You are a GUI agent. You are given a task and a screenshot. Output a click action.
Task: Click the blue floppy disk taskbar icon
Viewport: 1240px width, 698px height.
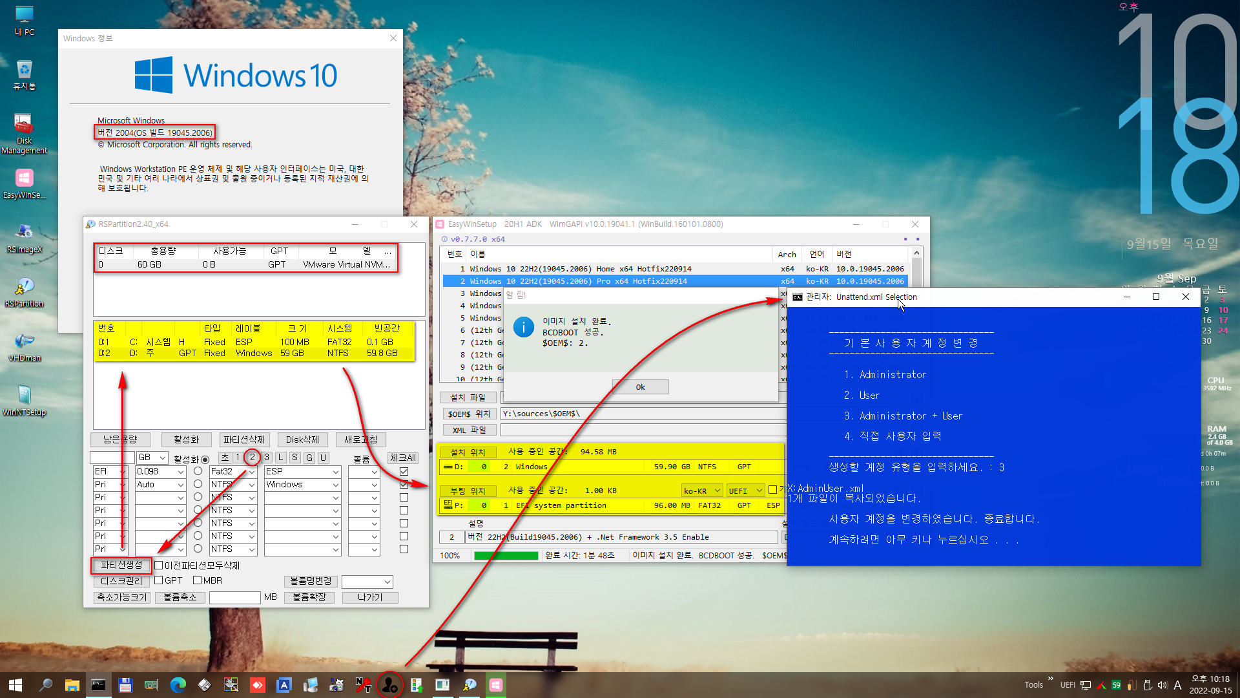(x=125, y=685)
